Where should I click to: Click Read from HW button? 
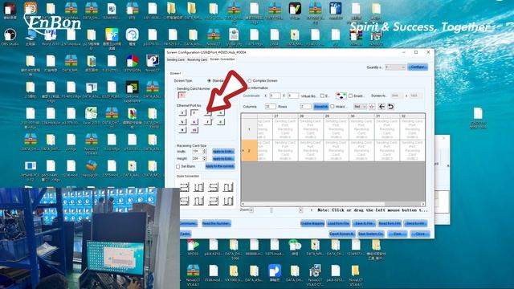(x=390, y=223)
